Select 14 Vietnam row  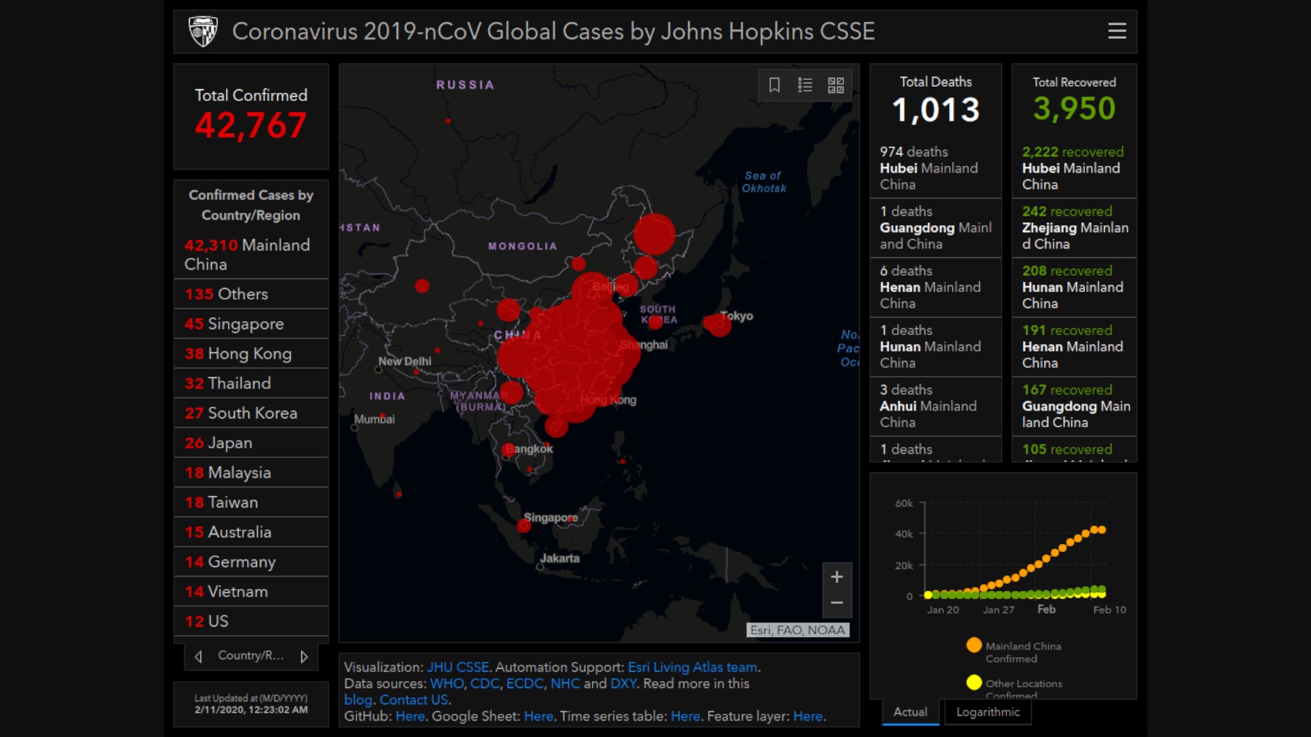click(x=251, y=592)
